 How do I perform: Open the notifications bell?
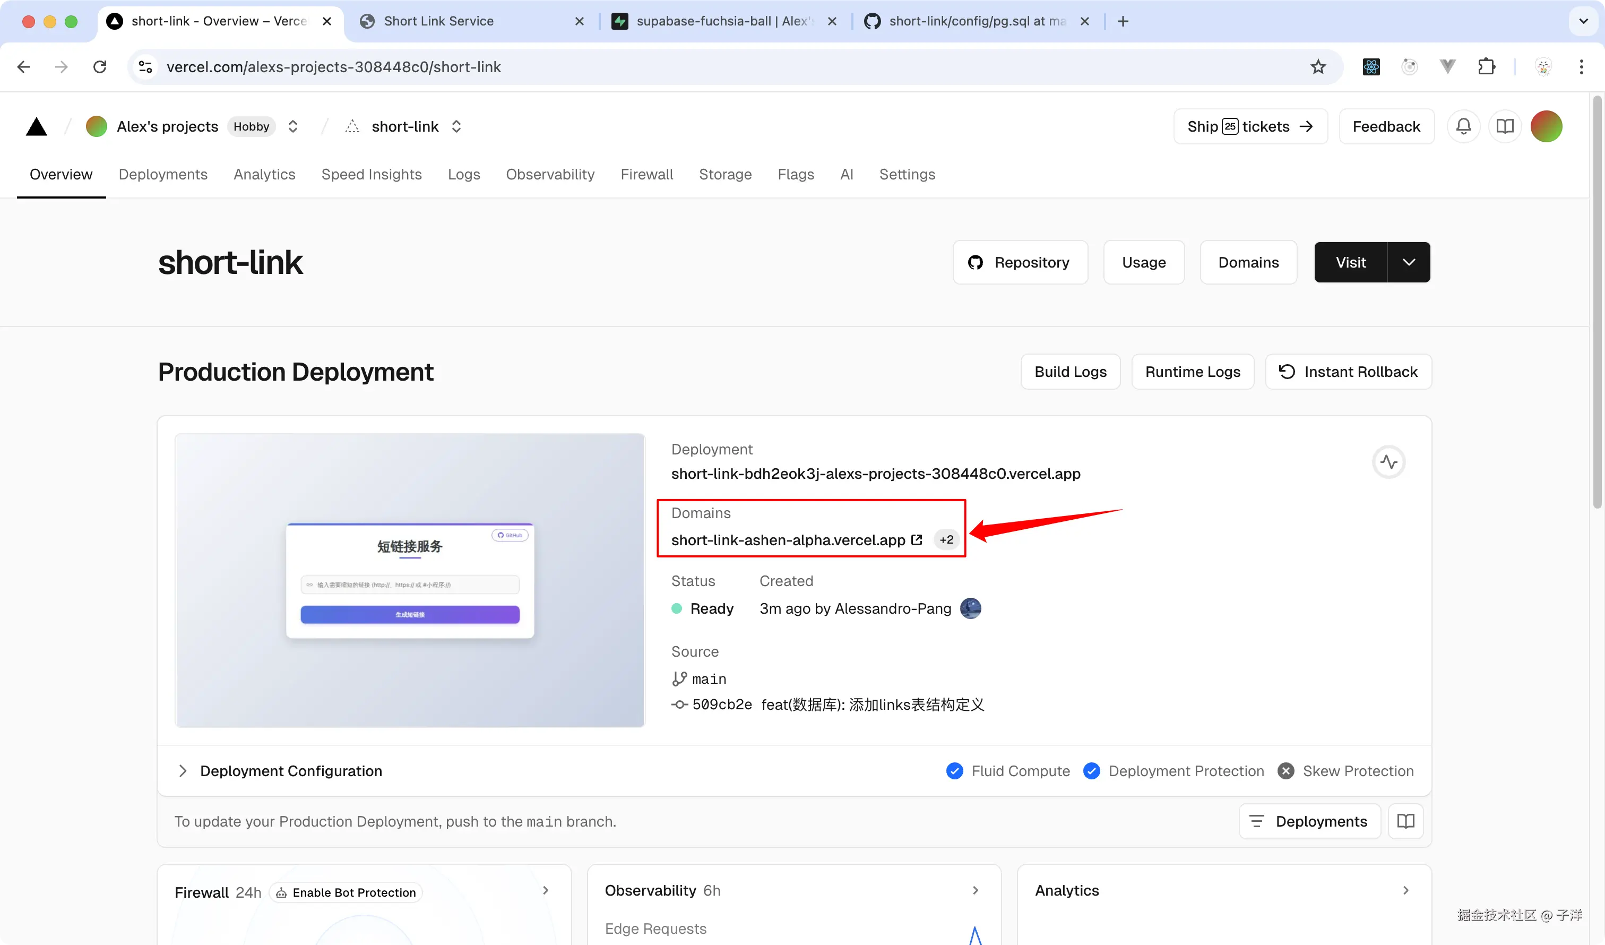point(1464,126)
